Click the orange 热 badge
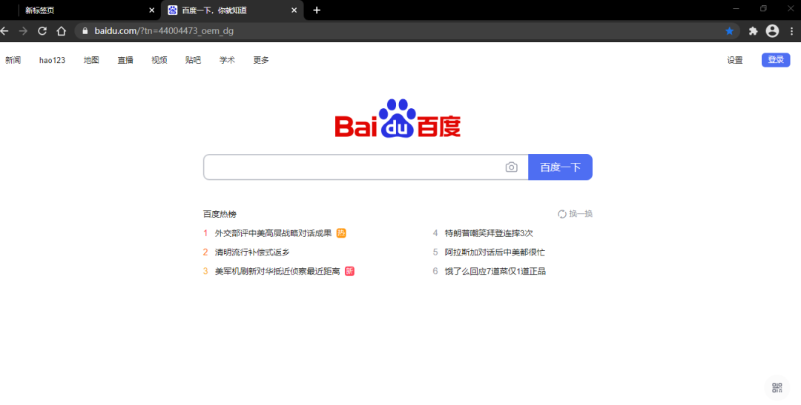Viewport: 801px width, 405px height. tap(341, 233)
